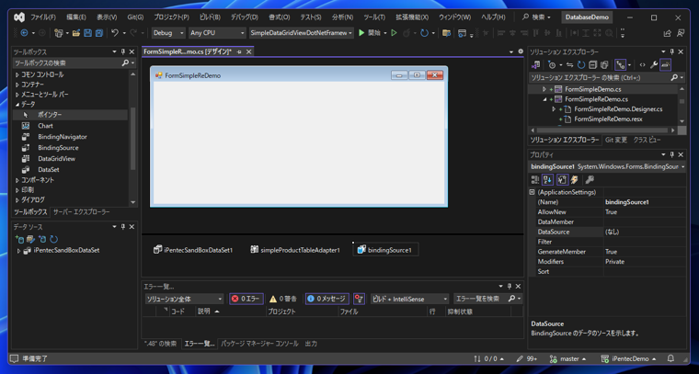Screen dimensions: 699x374
Task: Click the Save All toolbar icon
Action: point(99,33)
